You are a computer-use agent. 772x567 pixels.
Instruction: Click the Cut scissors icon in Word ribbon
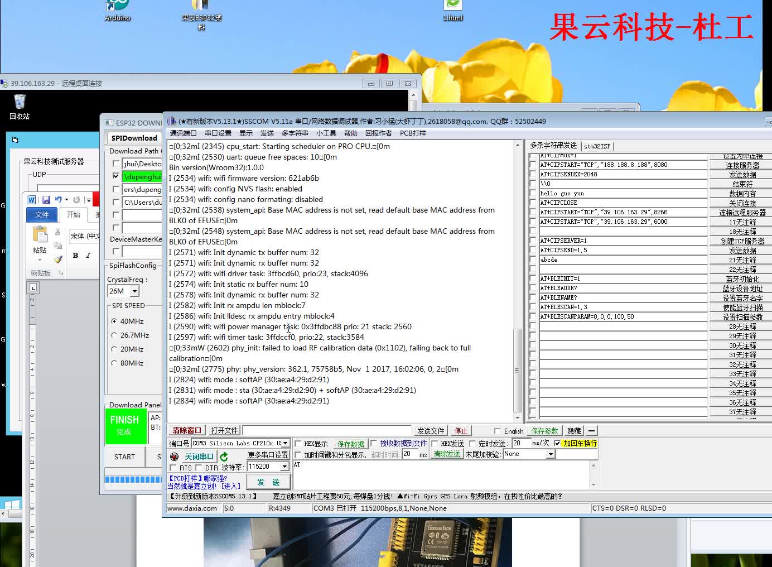57,232
